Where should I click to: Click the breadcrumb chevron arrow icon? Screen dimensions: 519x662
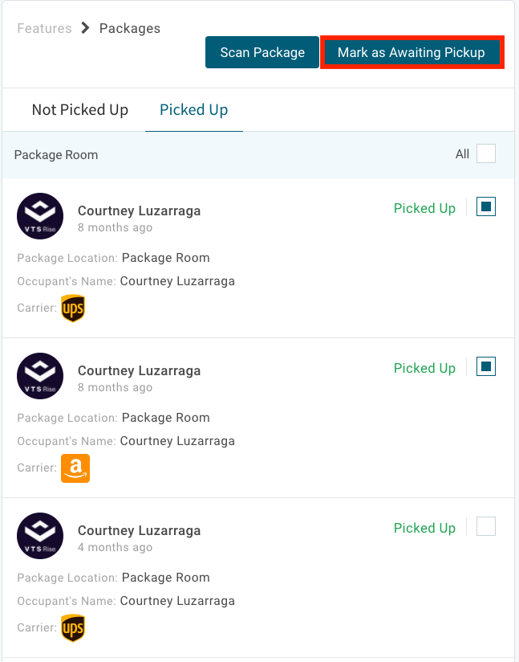coord(86,28)
